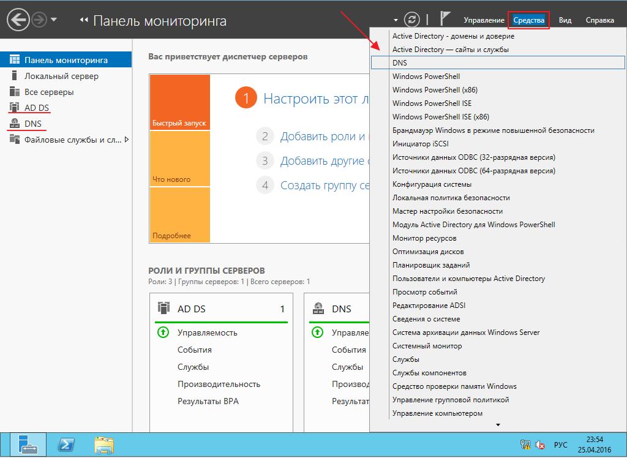Click the refresh icon in header
This screenshot has height=458, width=627.
click(x=413, y=20)
